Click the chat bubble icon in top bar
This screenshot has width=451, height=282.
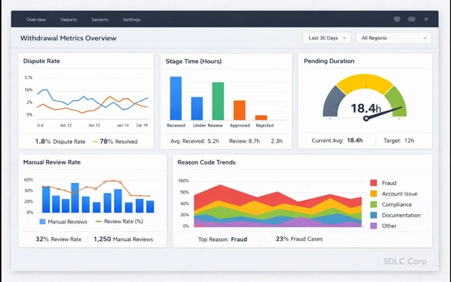(412, 19)
